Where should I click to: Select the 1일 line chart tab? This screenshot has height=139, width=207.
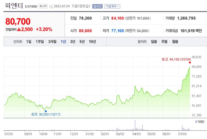click(29, 42)
